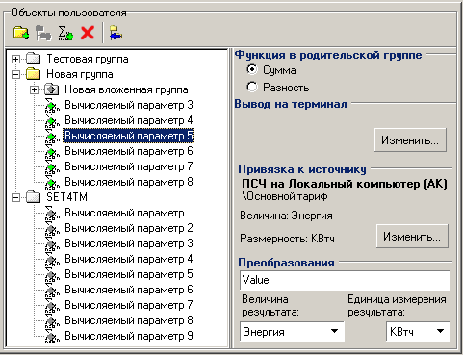Select unnumbered Вычисляемый параметр under SET4TM
This screenshot has width=463, height=355.
click(124, 213)
